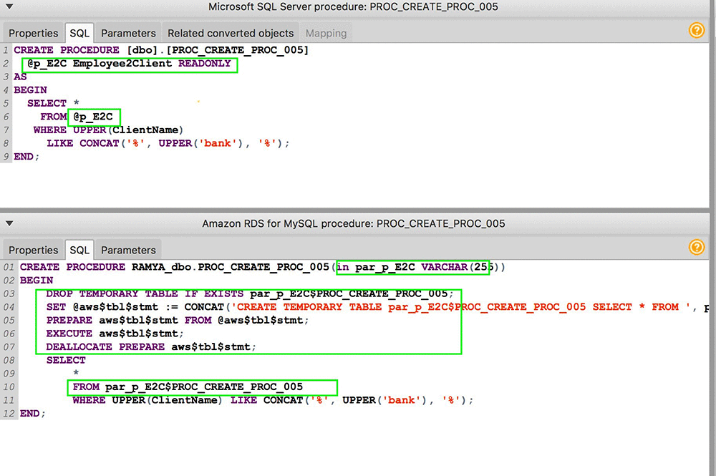This screenshot has height=476, width=716.
Task: Open help for SQL Server procedure panel
Action: coord(696,30)
